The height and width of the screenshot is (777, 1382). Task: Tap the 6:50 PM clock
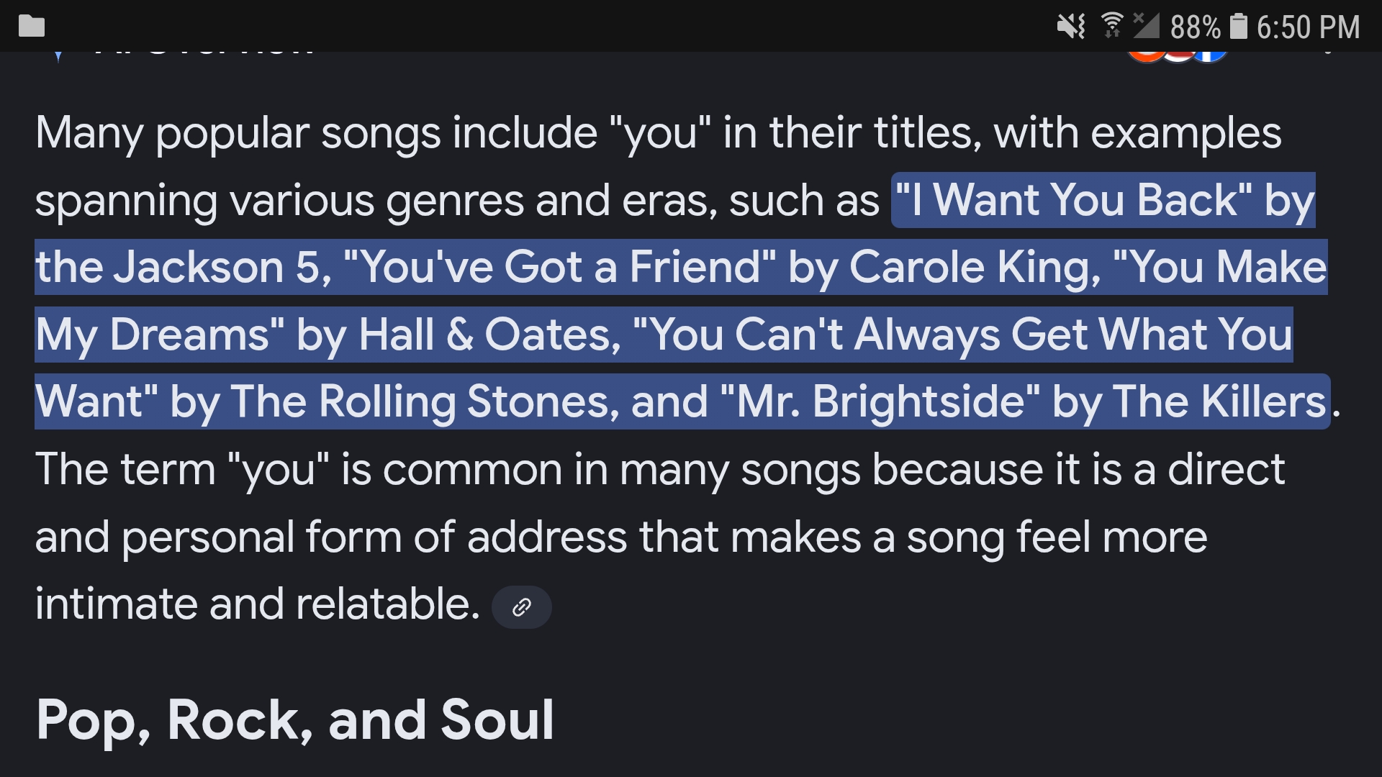(1308, 27)
